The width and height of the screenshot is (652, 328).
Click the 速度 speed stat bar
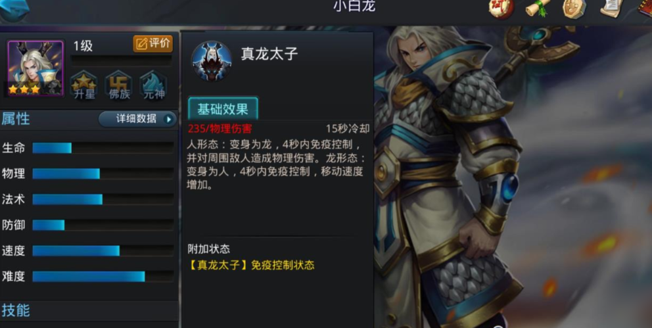pos(103,250)
